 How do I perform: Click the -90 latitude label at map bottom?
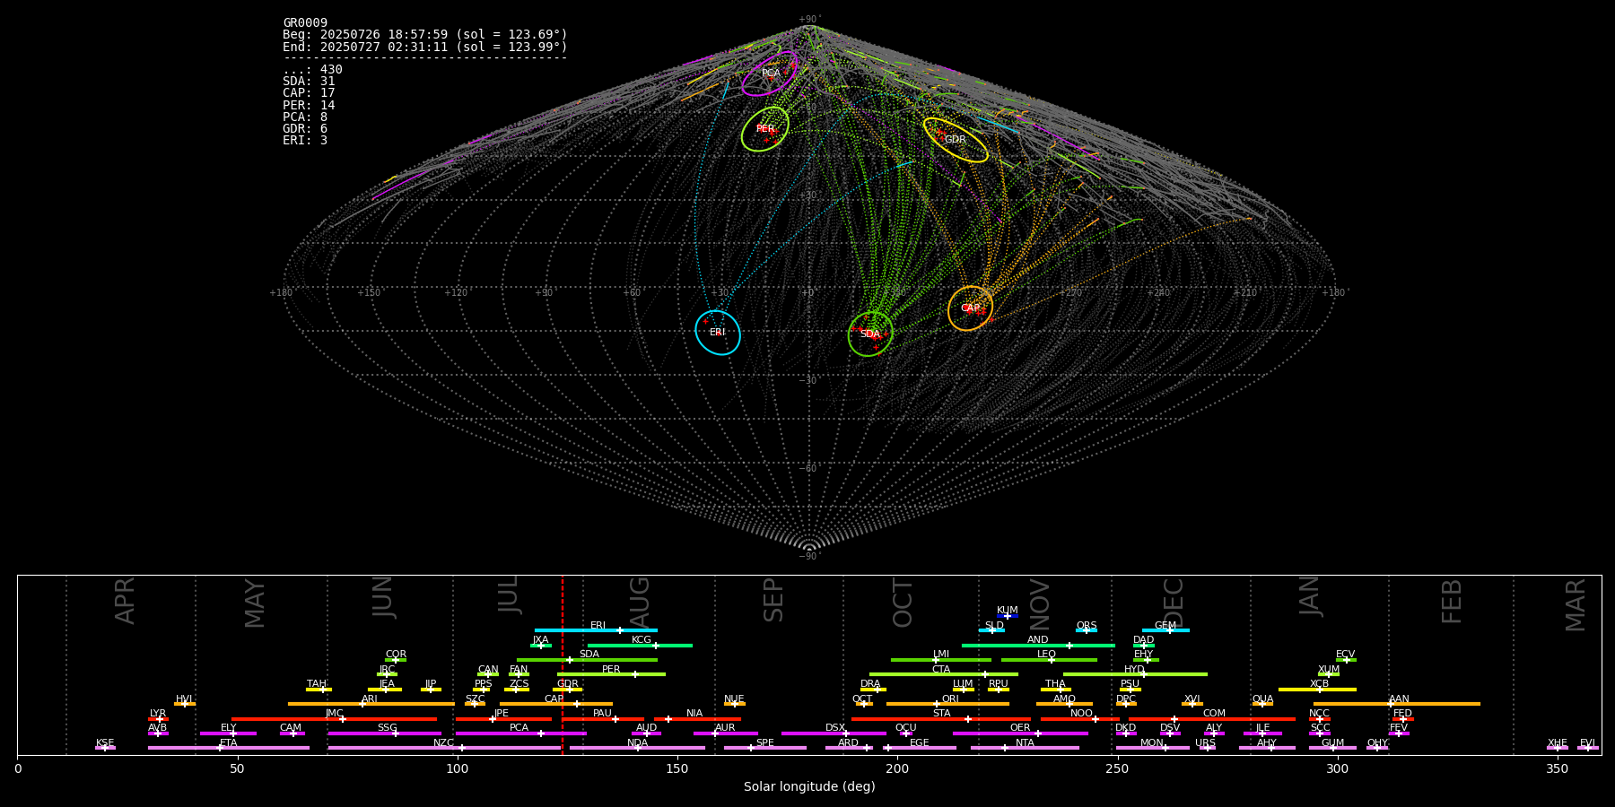[x=808, y=556]
